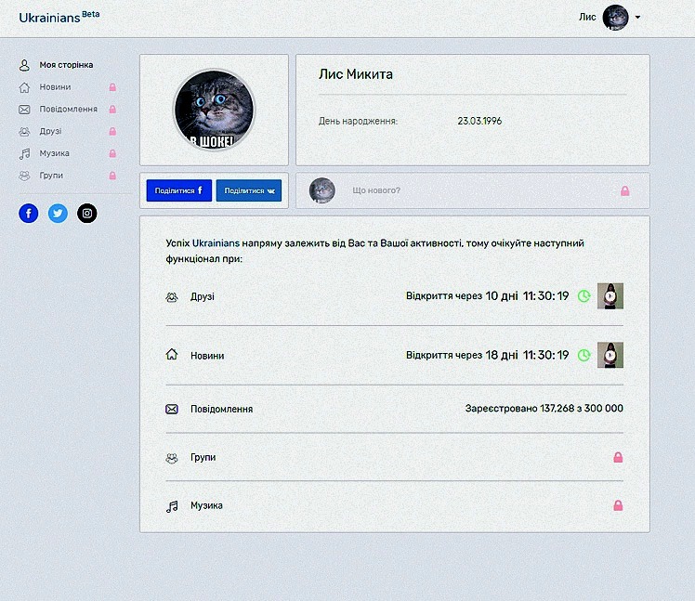Click the green clock icon in Друзі row
The height and width of the screenshot is (601, 695).
(x=584, y=296)
